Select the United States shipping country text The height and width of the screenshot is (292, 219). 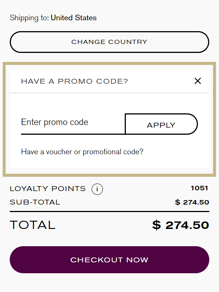74,18
